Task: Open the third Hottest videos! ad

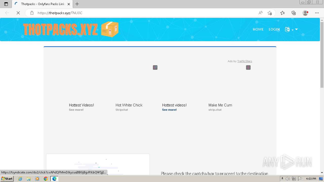Action: pos(174,105)
